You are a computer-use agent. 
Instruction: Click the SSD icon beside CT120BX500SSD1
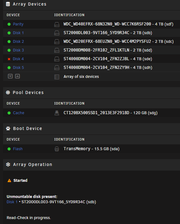pyautogui.click(x=57, y=113)
